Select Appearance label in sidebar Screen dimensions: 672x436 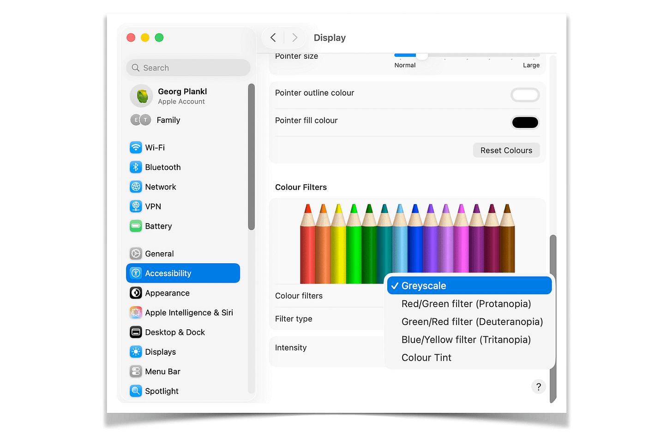pos(167,293)
